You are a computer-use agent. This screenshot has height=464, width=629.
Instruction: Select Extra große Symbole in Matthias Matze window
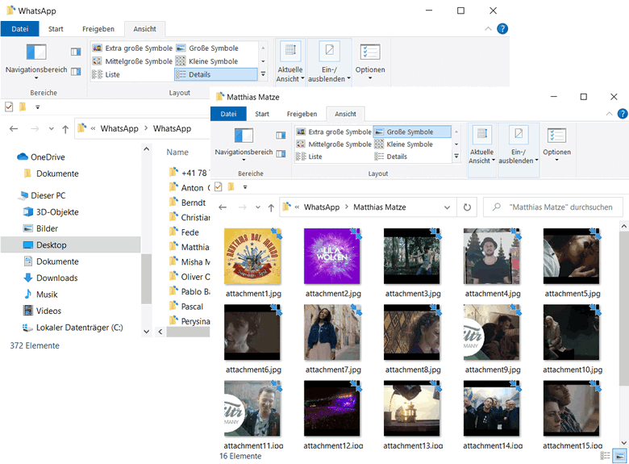334,132
